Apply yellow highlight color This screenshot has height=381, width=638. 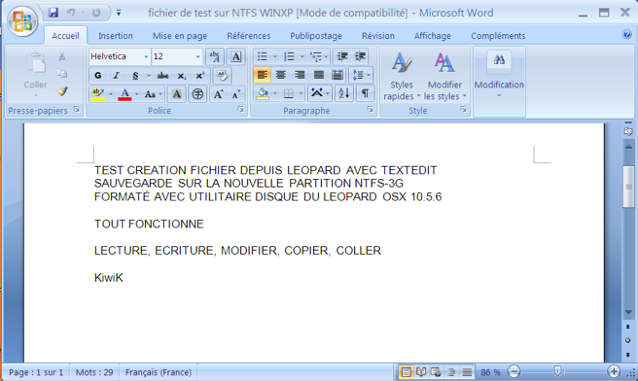(98, 94)
